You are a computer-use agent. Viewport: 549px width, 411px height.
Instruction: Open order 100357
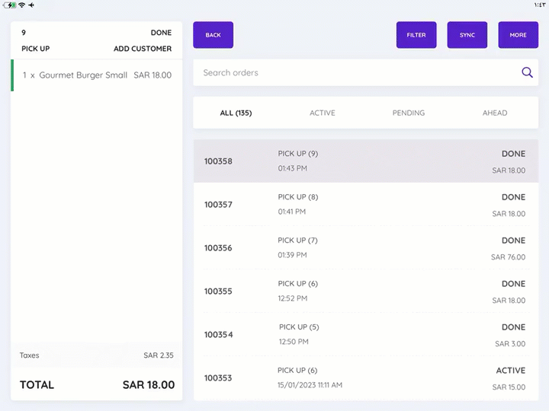[365, 205]
